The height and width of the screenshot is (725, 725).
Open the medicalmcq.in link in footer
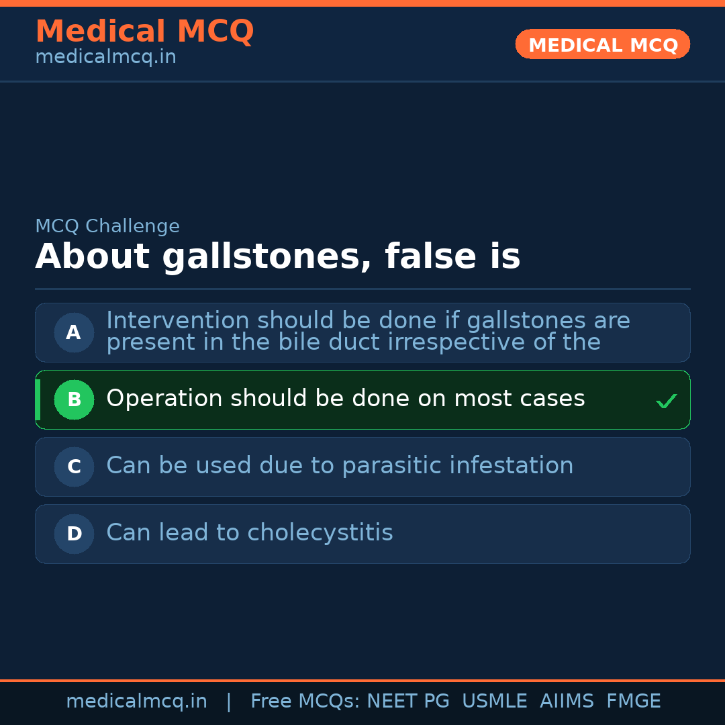coord(136,702)
